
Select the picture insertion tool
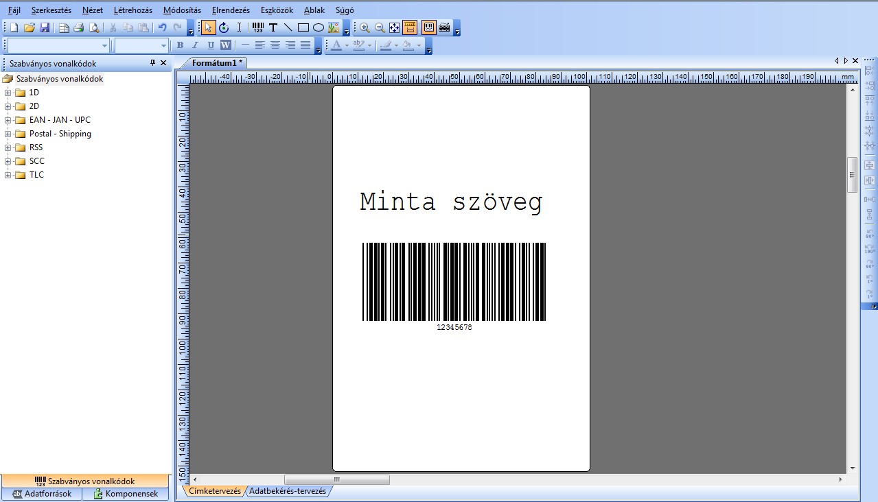334,28
